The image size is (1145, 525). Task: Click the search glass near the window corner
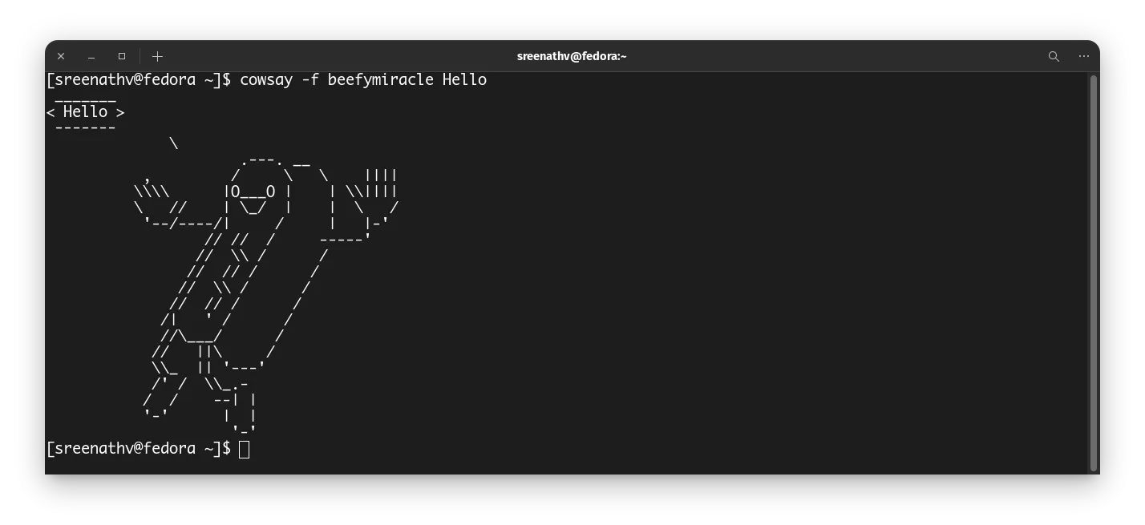(1053, 56)
